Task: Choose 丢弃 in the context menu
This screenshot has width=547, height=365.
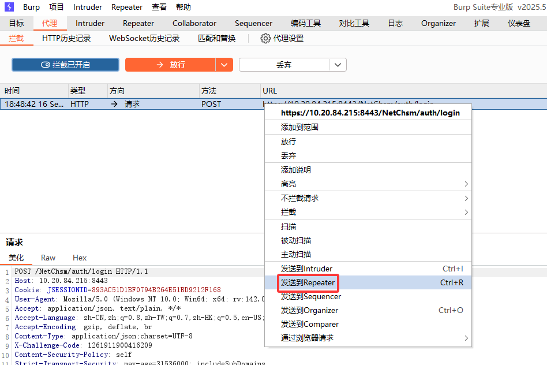Action: tap(368, 155)
